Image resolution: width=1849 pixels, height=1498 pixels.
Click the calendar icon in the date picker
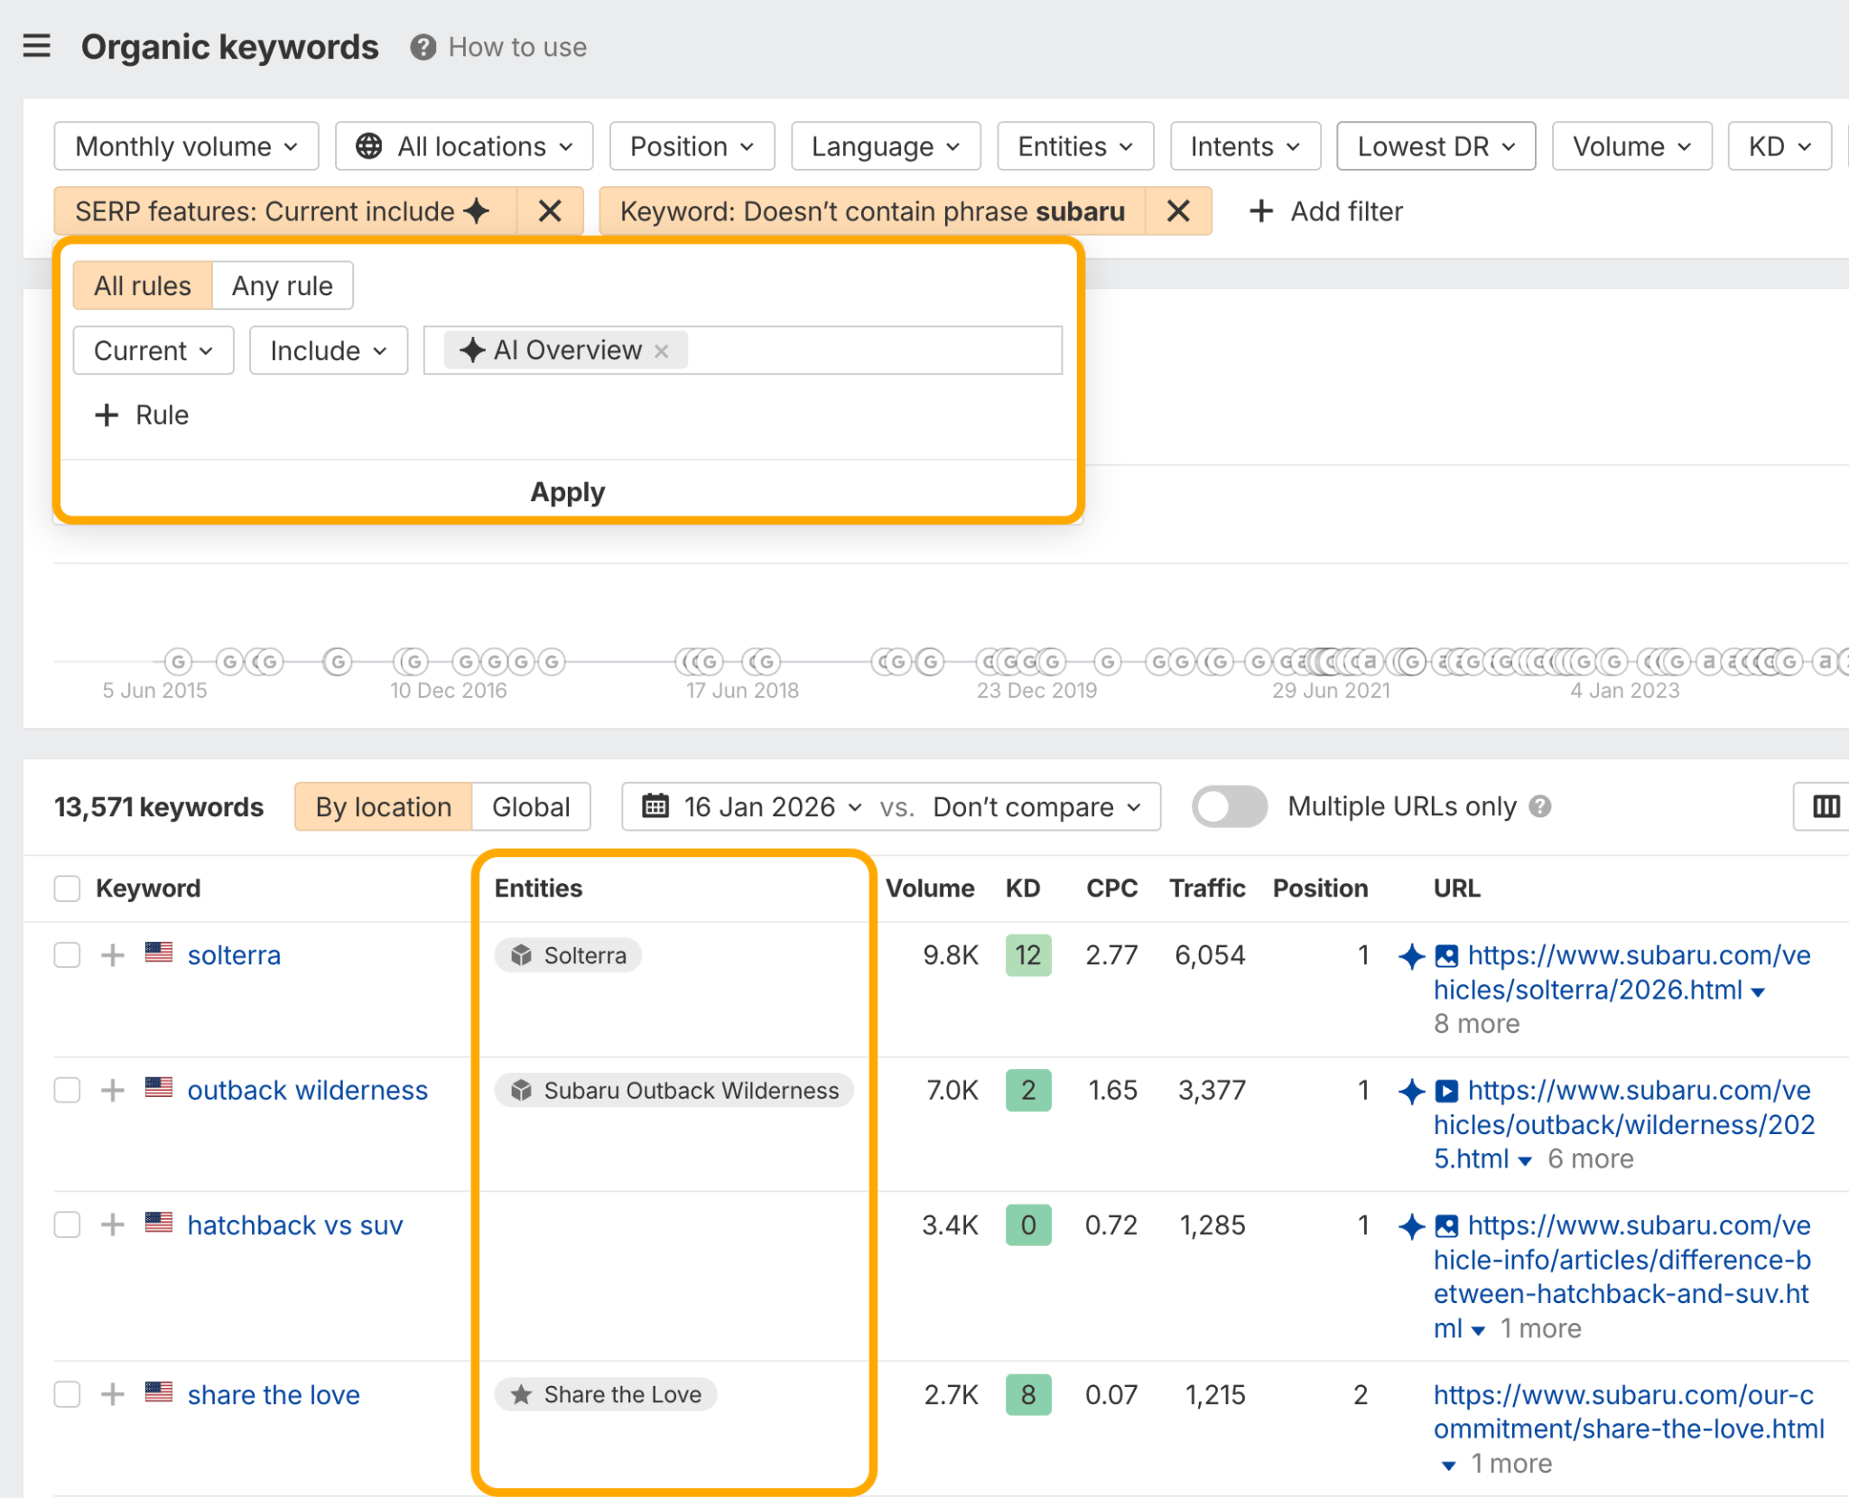pyautogui.click(x=655, y=806)
